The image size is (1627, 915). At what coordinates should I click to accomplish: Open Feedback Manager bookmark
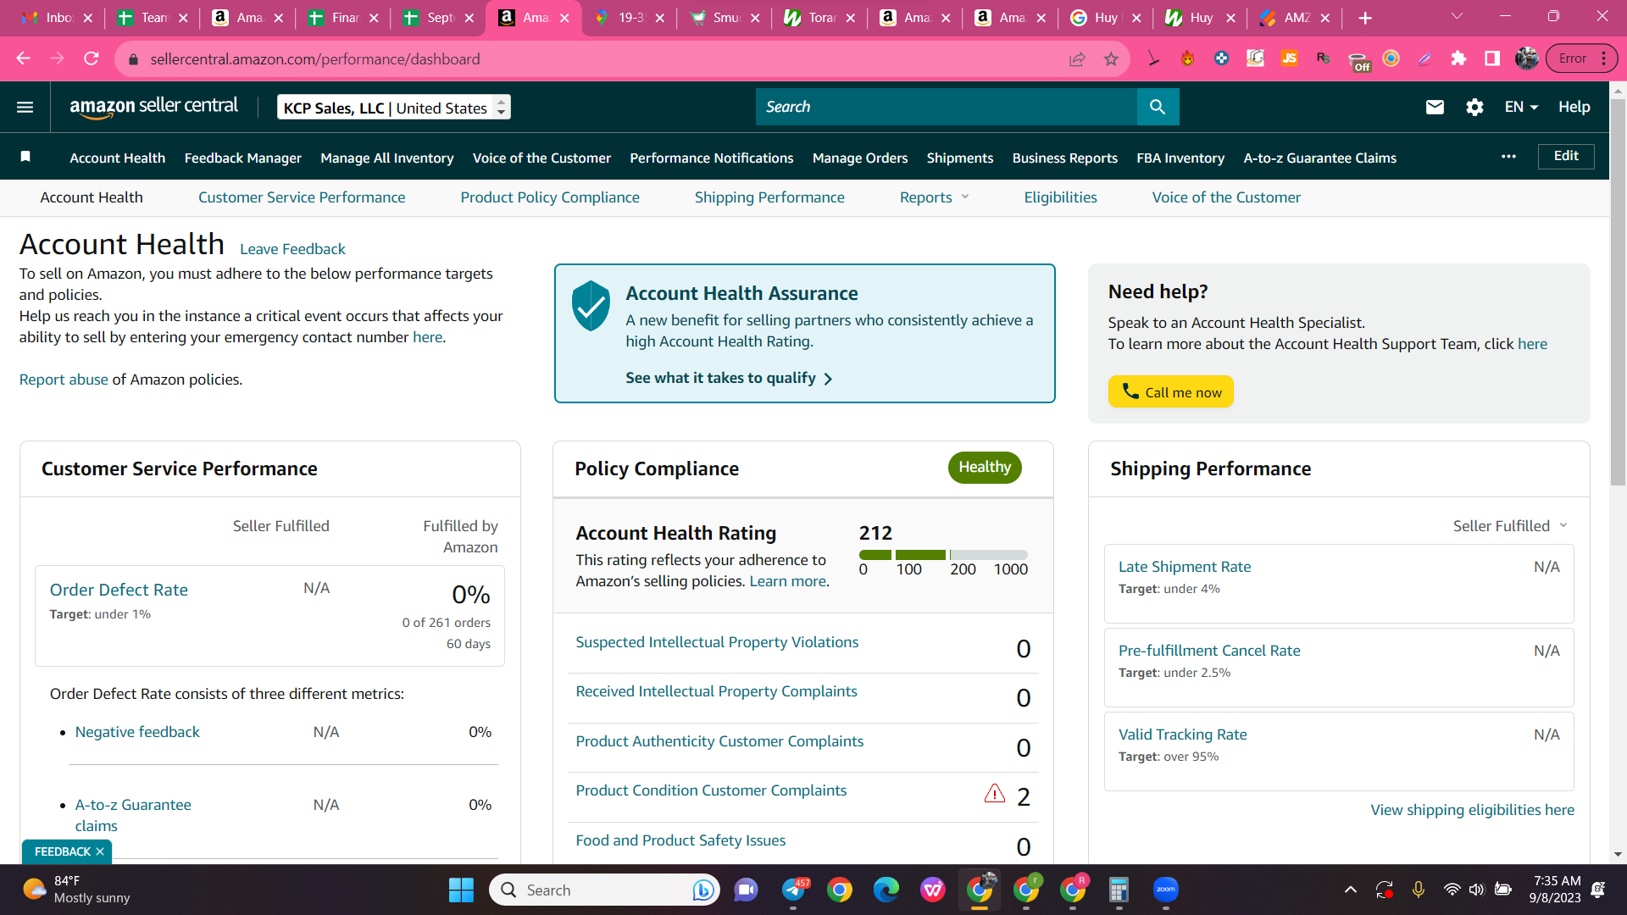tap(243, 158)
